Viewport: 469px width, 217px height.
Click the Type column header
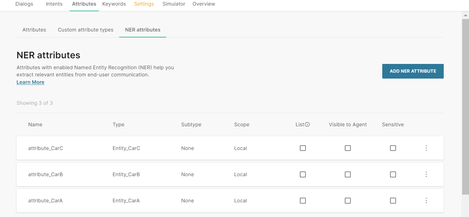tap(119, 124)
